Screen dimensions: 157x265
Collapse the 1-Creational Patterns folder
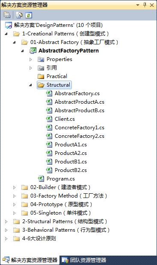pos(6,34)
